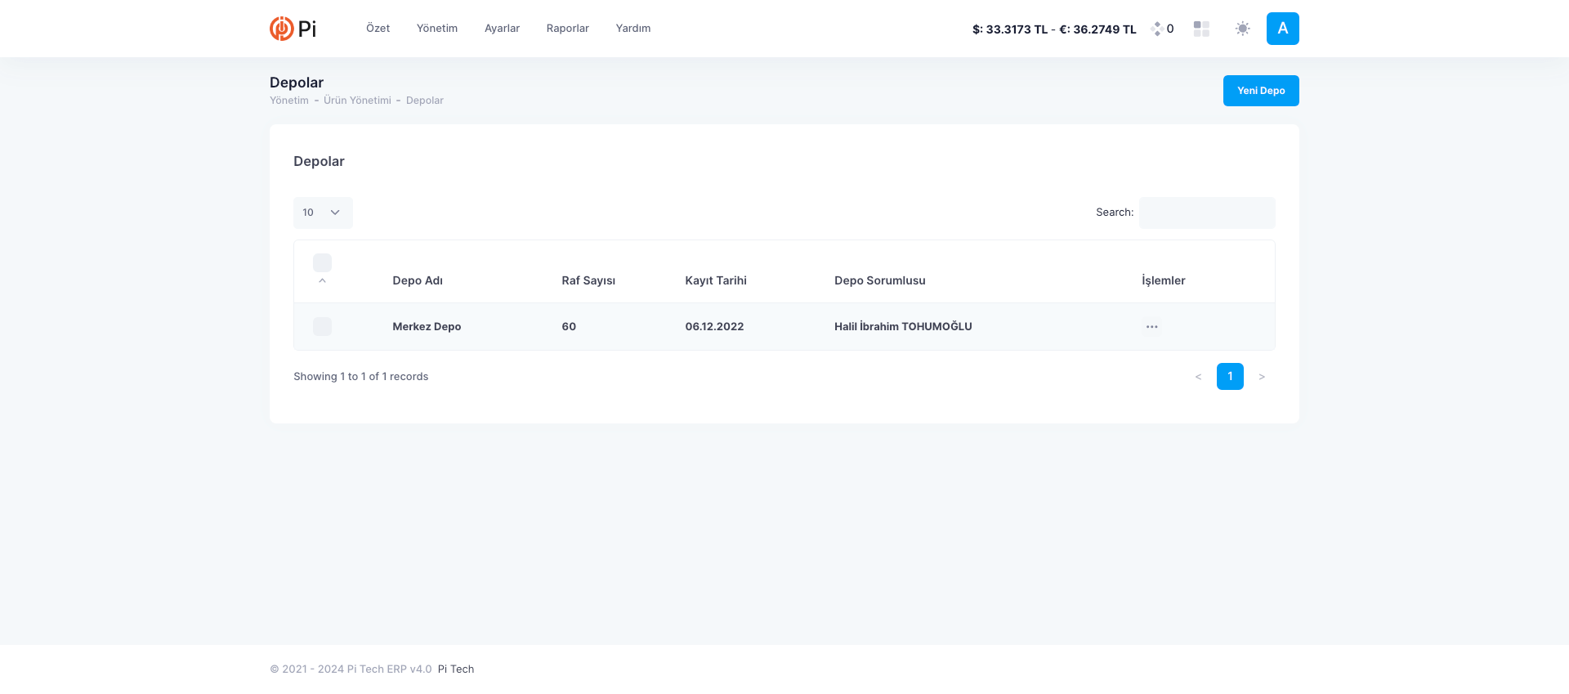Expand the rows-per-page dropdown showing 10
The height and width of the screenshot is (694, 1569).
pyautogui.click(x=323, y=213)
